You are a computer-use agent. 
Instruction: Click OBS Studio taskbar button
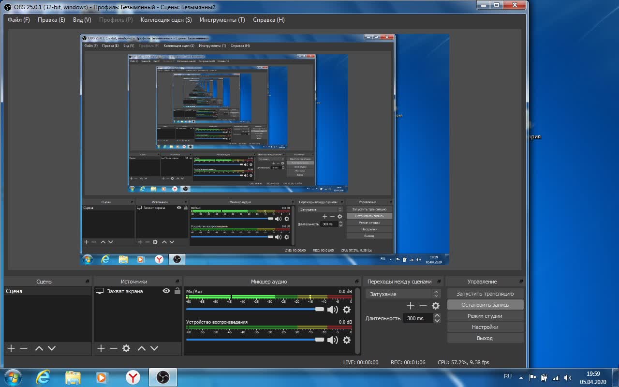click(x=163, y=377)
